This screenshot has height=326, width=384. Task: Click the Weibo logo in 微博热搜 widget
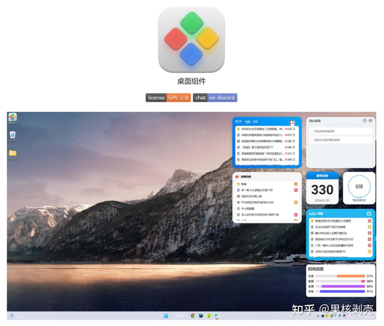(x=237, y=177)
